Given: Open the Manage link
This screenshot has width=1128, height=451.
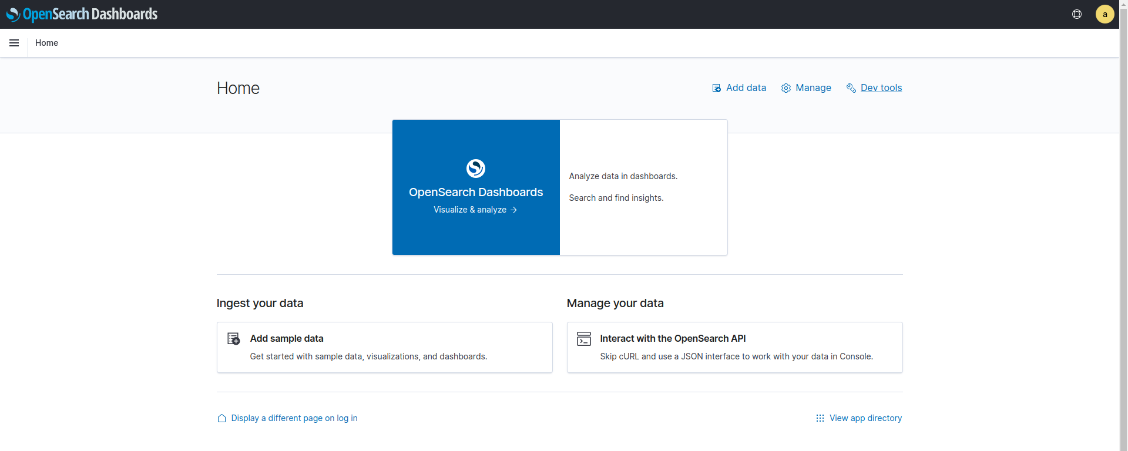Looking at the screenshot, I should tap(813, 87).
